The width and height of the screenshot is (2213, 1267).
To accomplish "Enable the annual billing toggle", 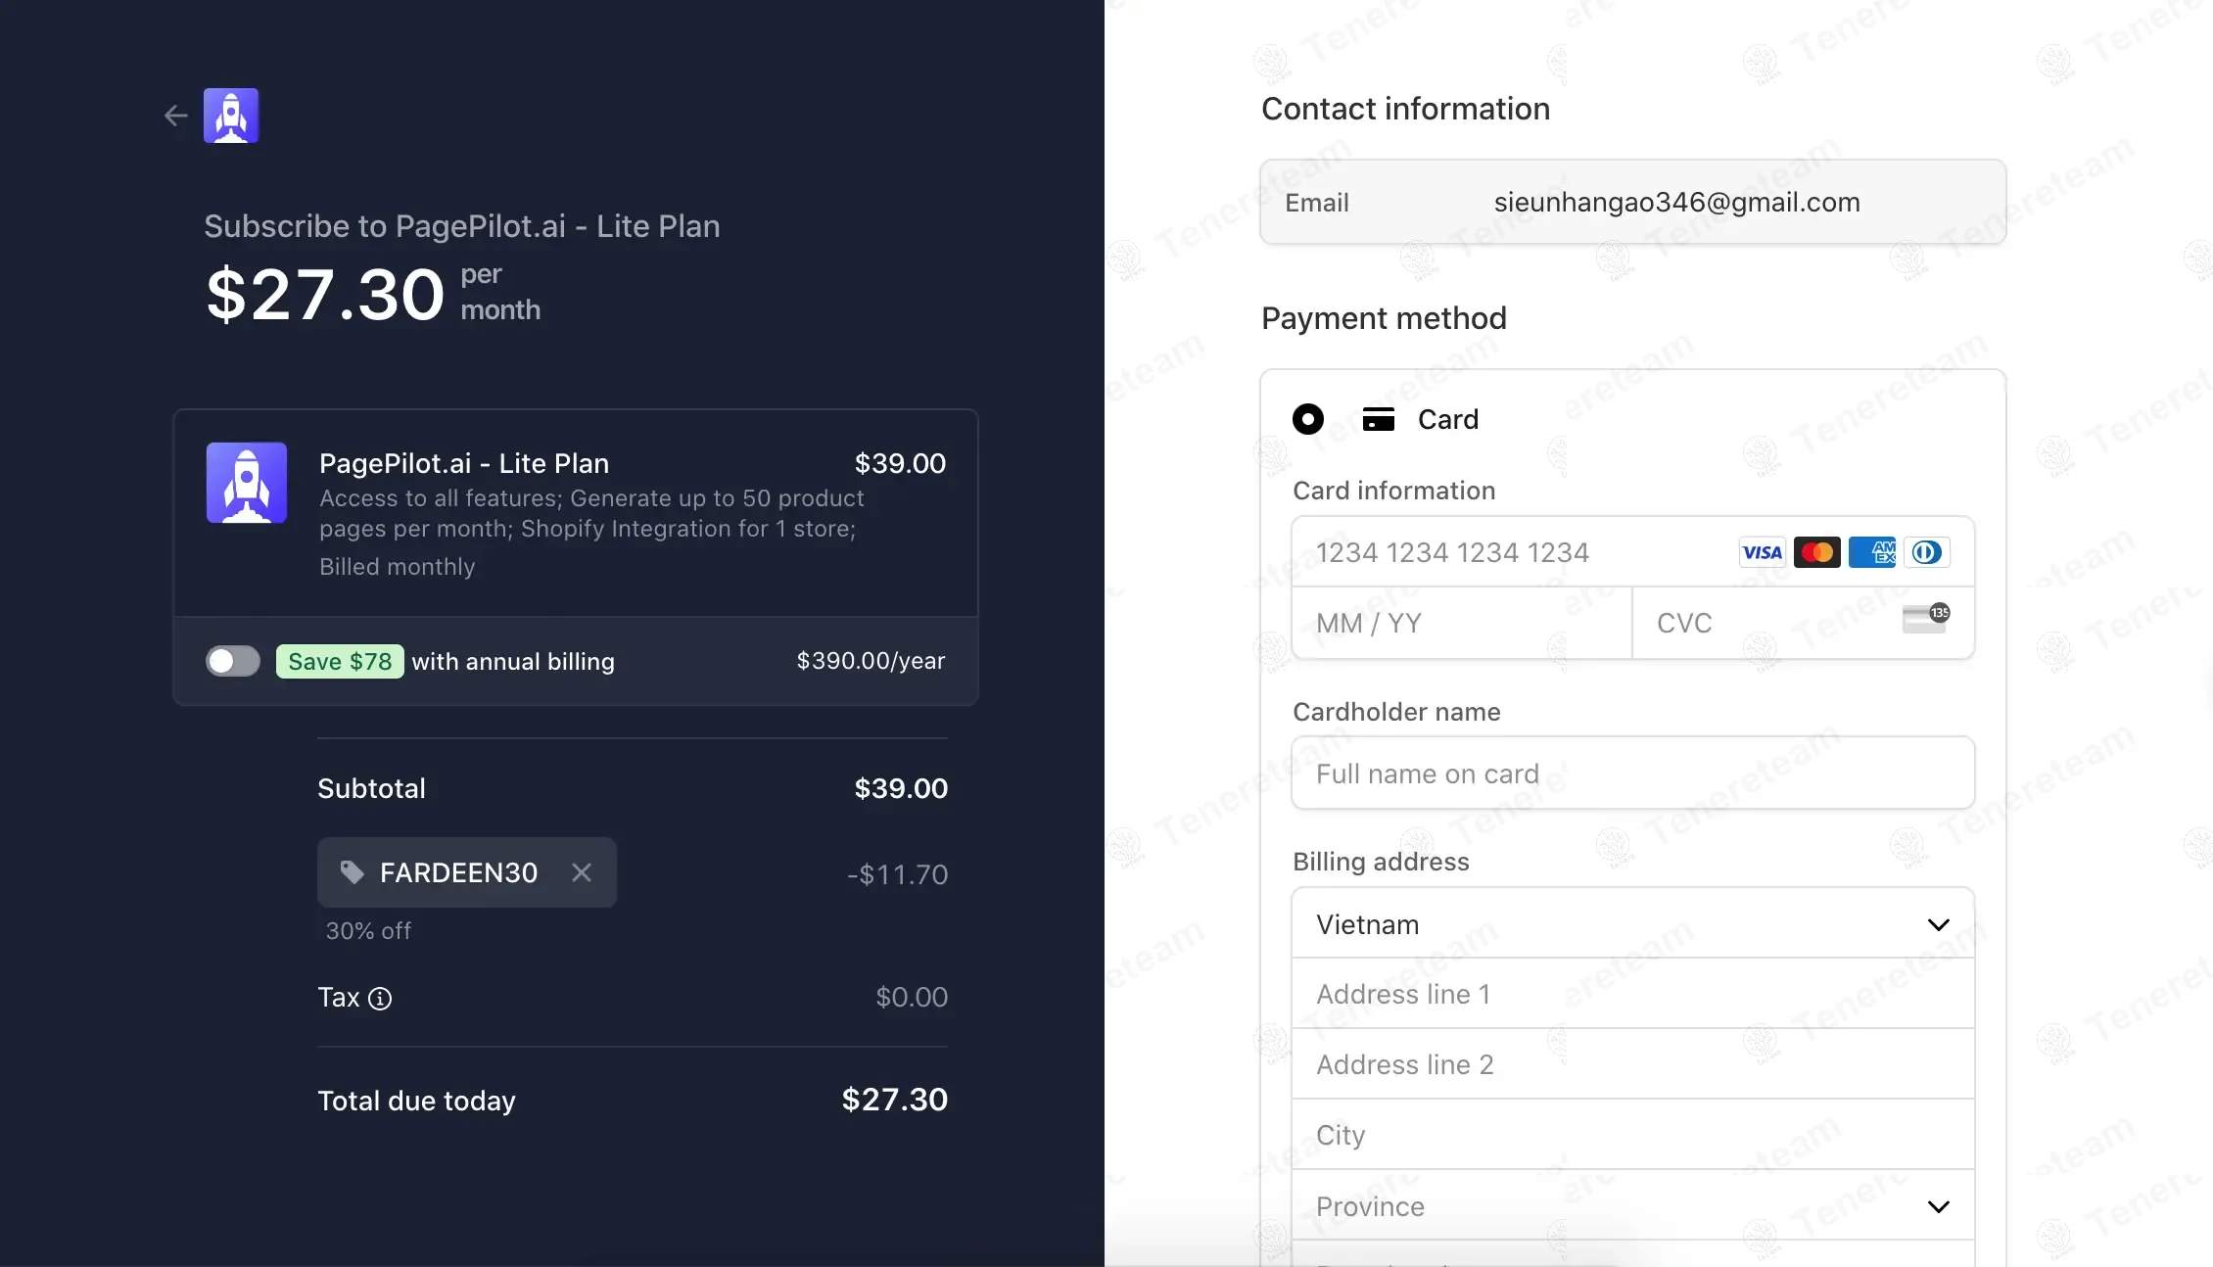I will pos(233,661).
